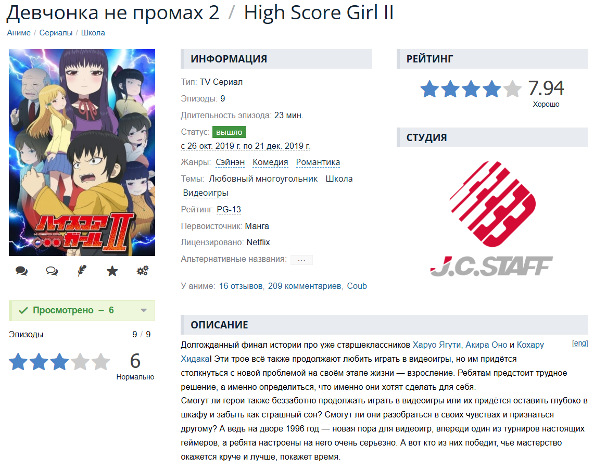
Task: Click the J.C.STAFF studio logo
Action: [x=492, y=219]
